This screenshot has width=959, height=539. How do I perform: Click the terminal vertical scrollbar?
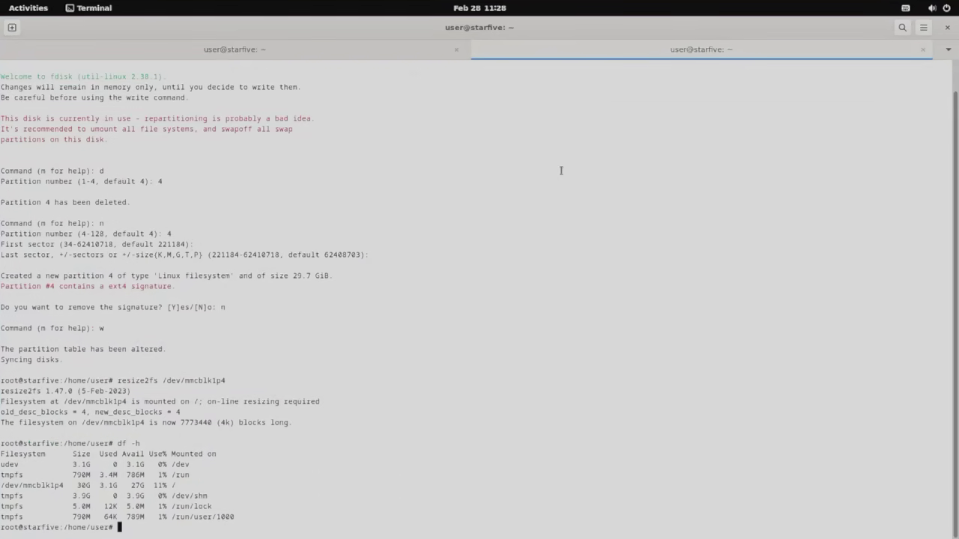coord(955,299)
